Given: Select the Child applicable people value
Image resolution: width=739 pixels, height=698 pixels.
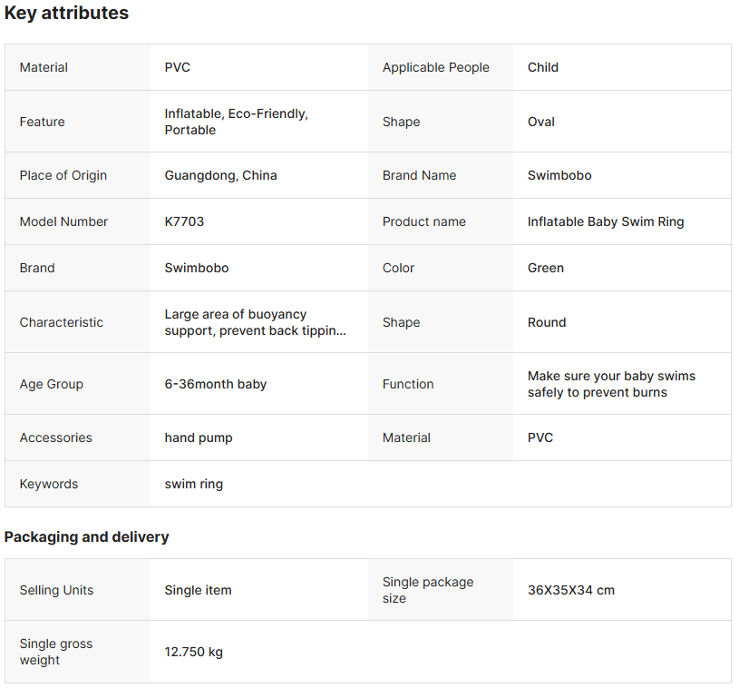Looking at the screenshot, I should pos(542,67).
